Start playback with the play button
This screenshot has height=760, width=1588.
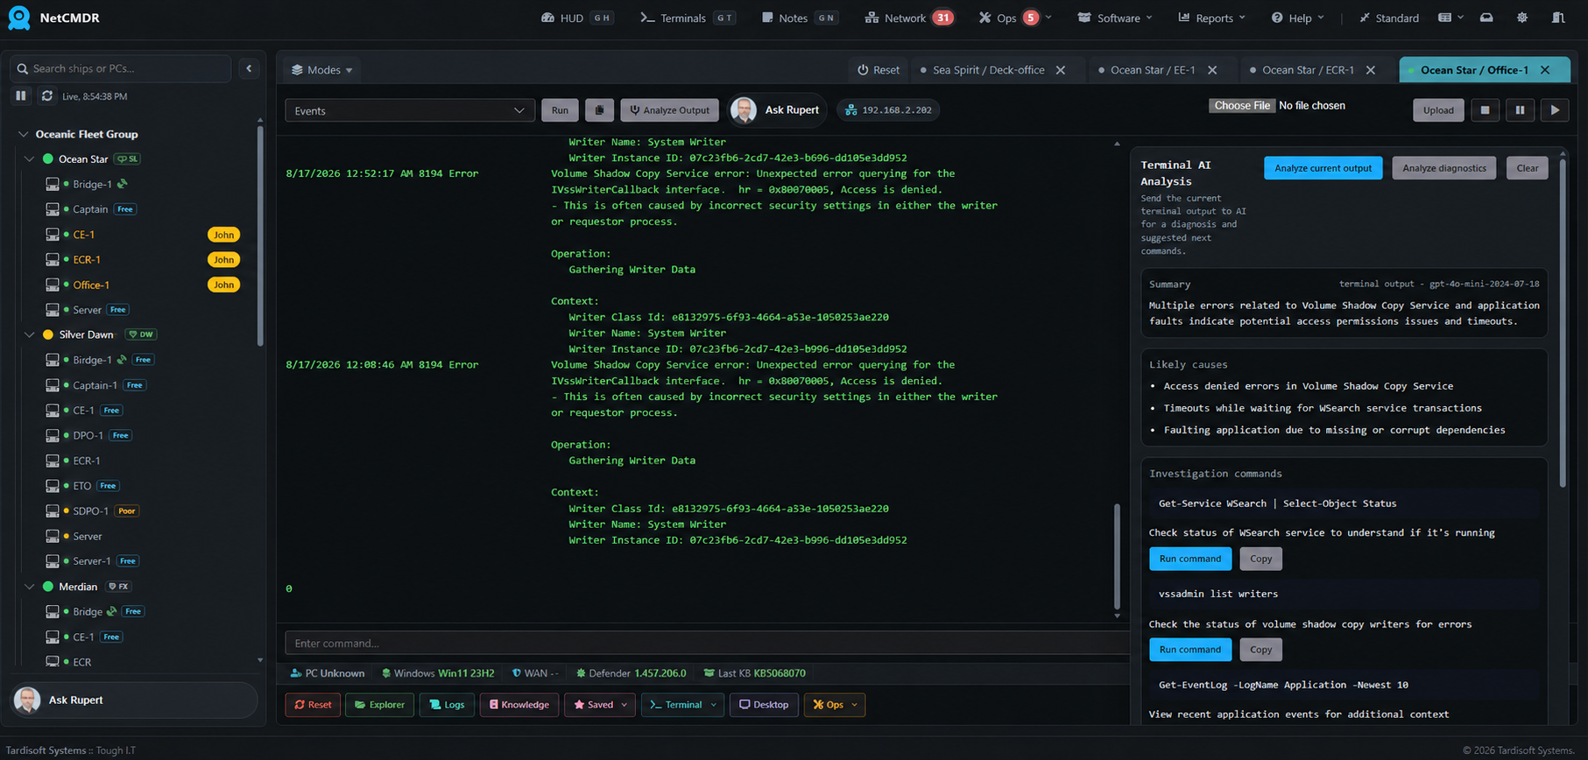(1555, 110)
